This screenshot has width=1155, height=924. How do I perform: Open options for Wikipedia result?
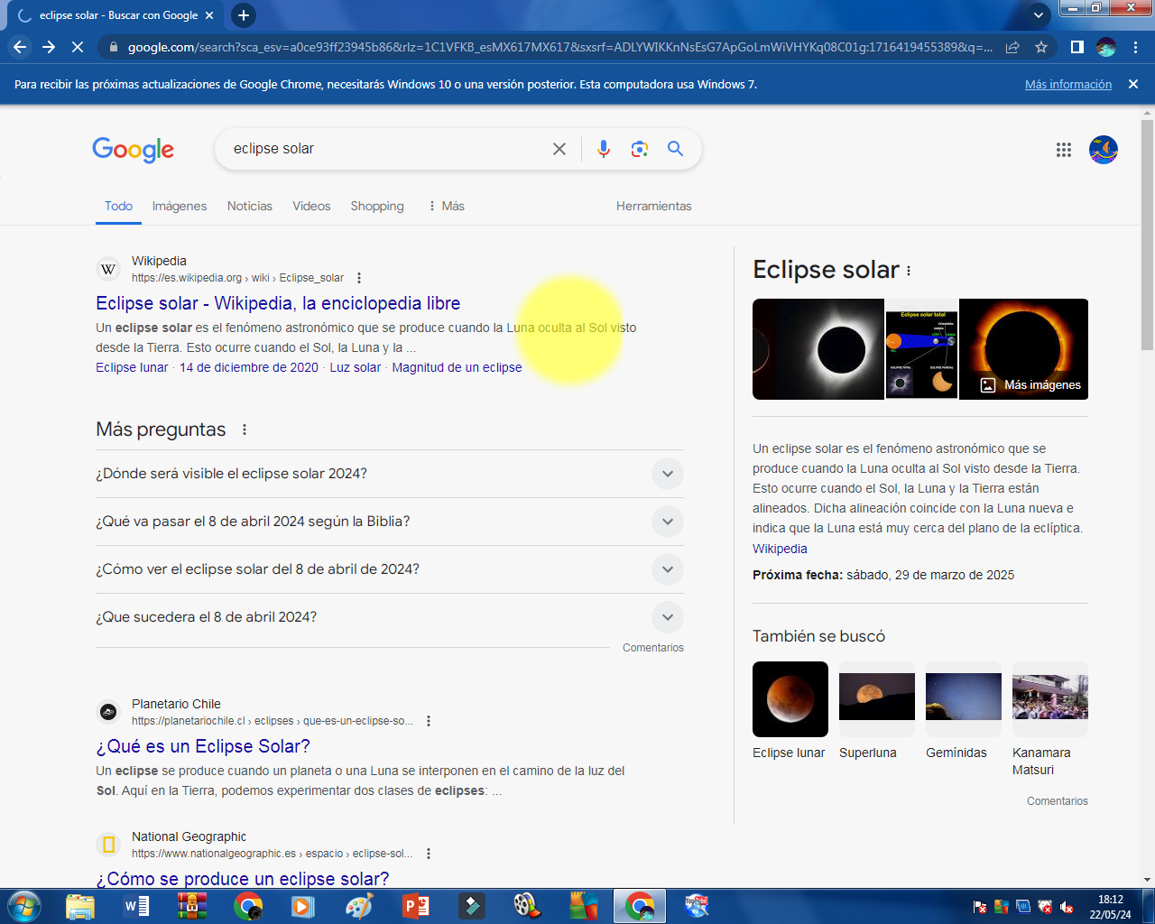click(359, 278)
